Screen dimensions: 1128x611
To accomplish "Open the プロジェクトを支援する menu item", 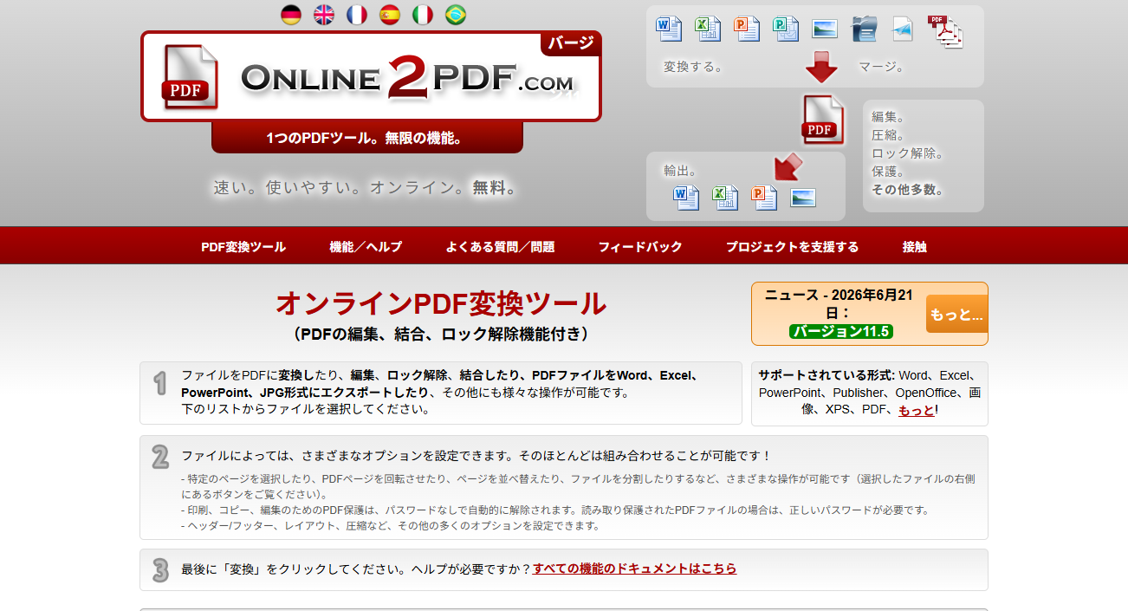I will (792, 247).
